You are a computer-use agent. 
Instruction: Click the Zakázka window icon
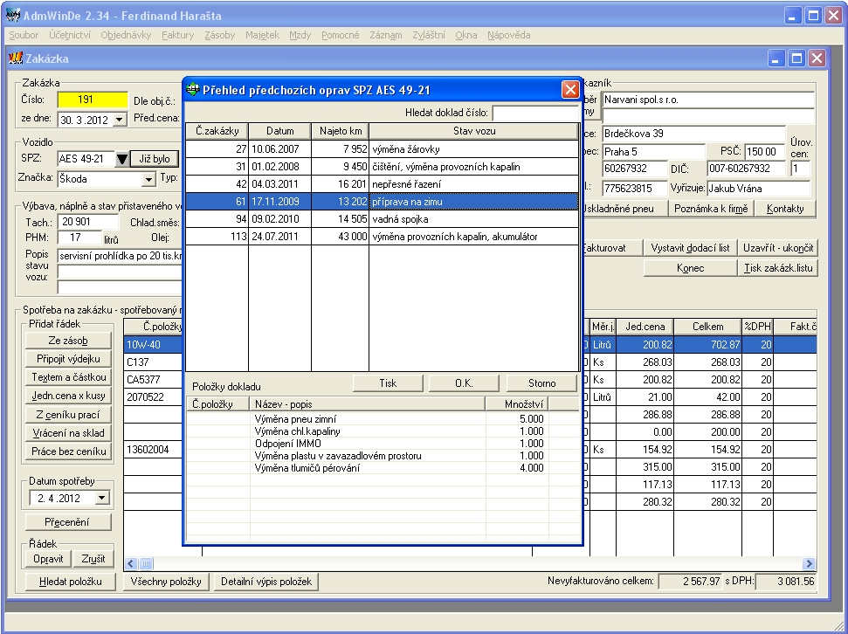[x=15, y=59]
